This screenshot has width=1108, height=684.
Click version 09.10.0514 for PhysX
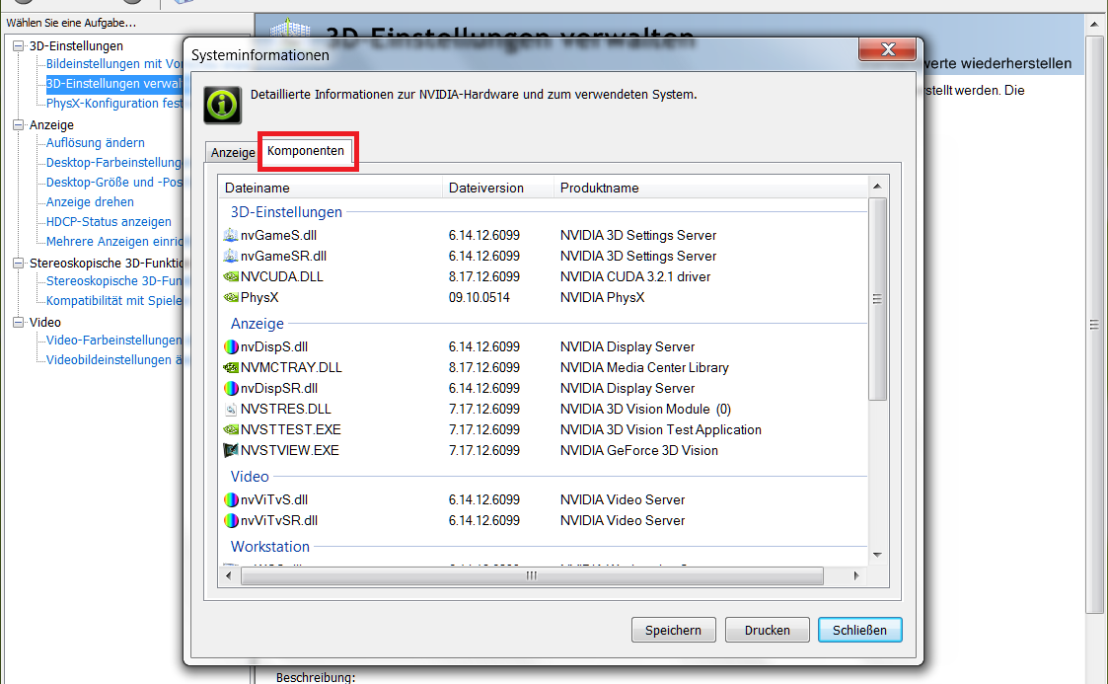[480, 297]
